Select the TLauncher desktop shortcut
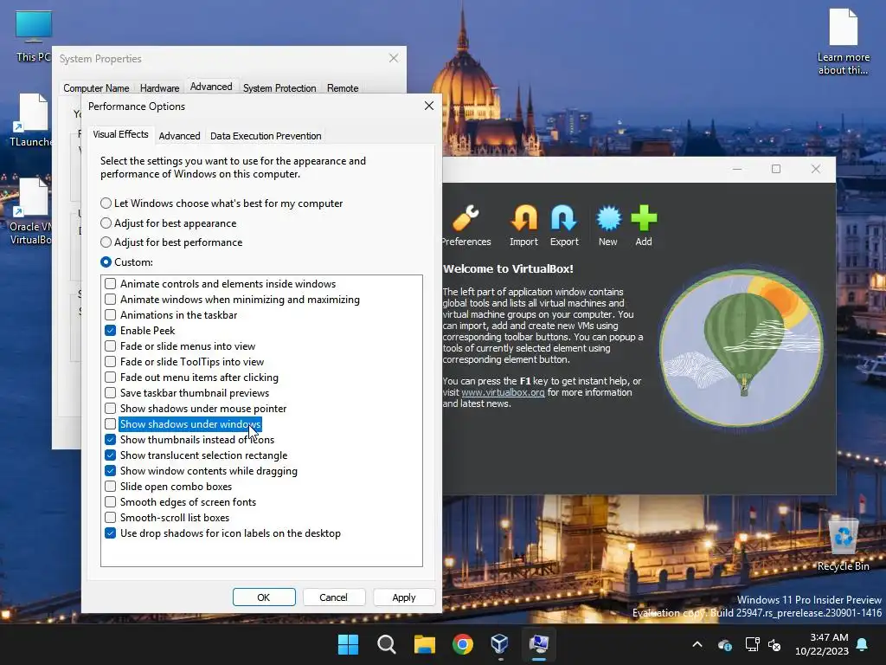 tap(32, 120)
